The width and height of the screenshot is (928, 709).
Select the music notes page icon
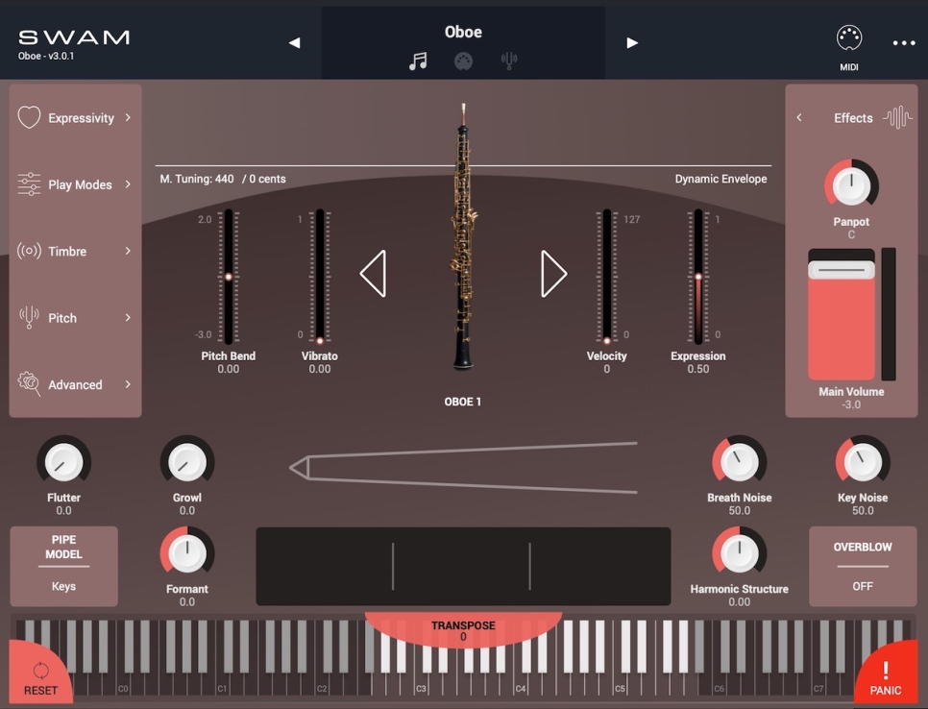(x=418, y=61)
